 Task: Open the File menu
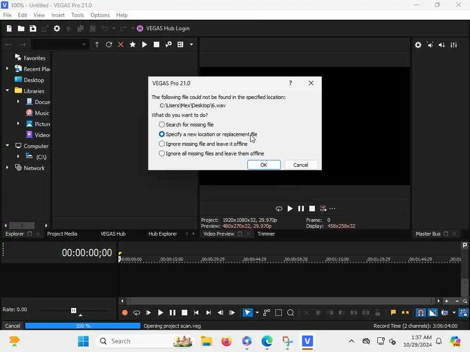pos(7,15)
